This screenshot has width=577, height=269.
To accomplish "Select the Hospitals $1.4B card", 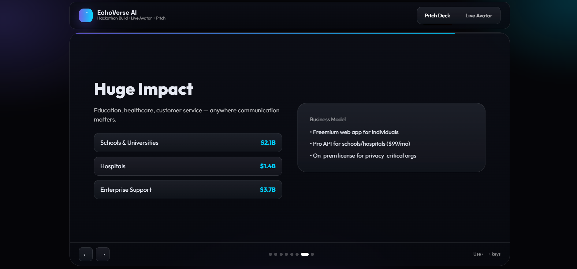I will tap(188, 166).
